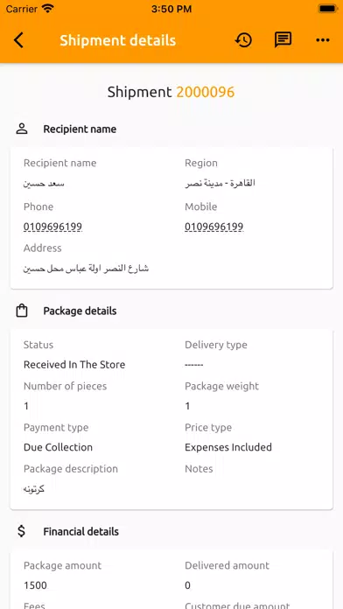Open shipment history clock icon
This screenshot has width=343, height=609.
click(x=243, y=40)
